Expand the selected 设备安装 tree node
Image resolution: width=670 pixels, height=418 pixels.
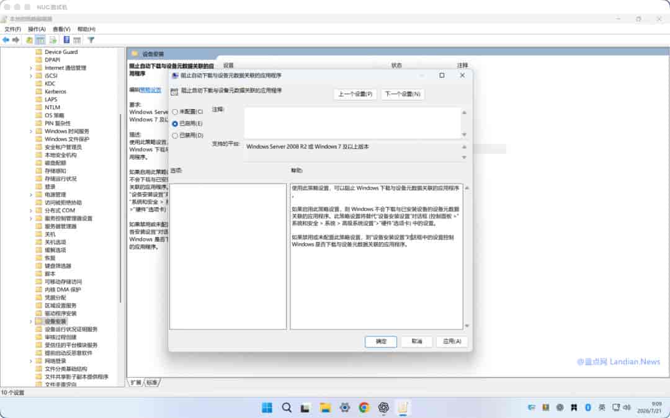(x=31, y=321)
